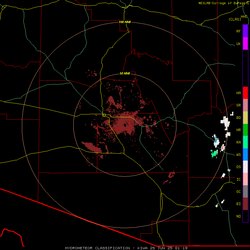Click the red HA legend color swatch

click(x=245, y=93)
